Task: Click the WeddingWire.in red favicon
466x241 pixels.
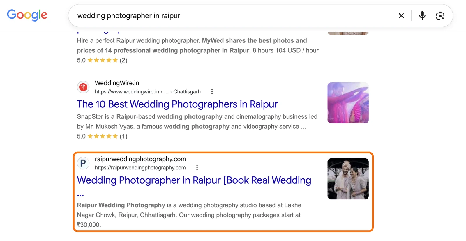Action: point(83,87)
